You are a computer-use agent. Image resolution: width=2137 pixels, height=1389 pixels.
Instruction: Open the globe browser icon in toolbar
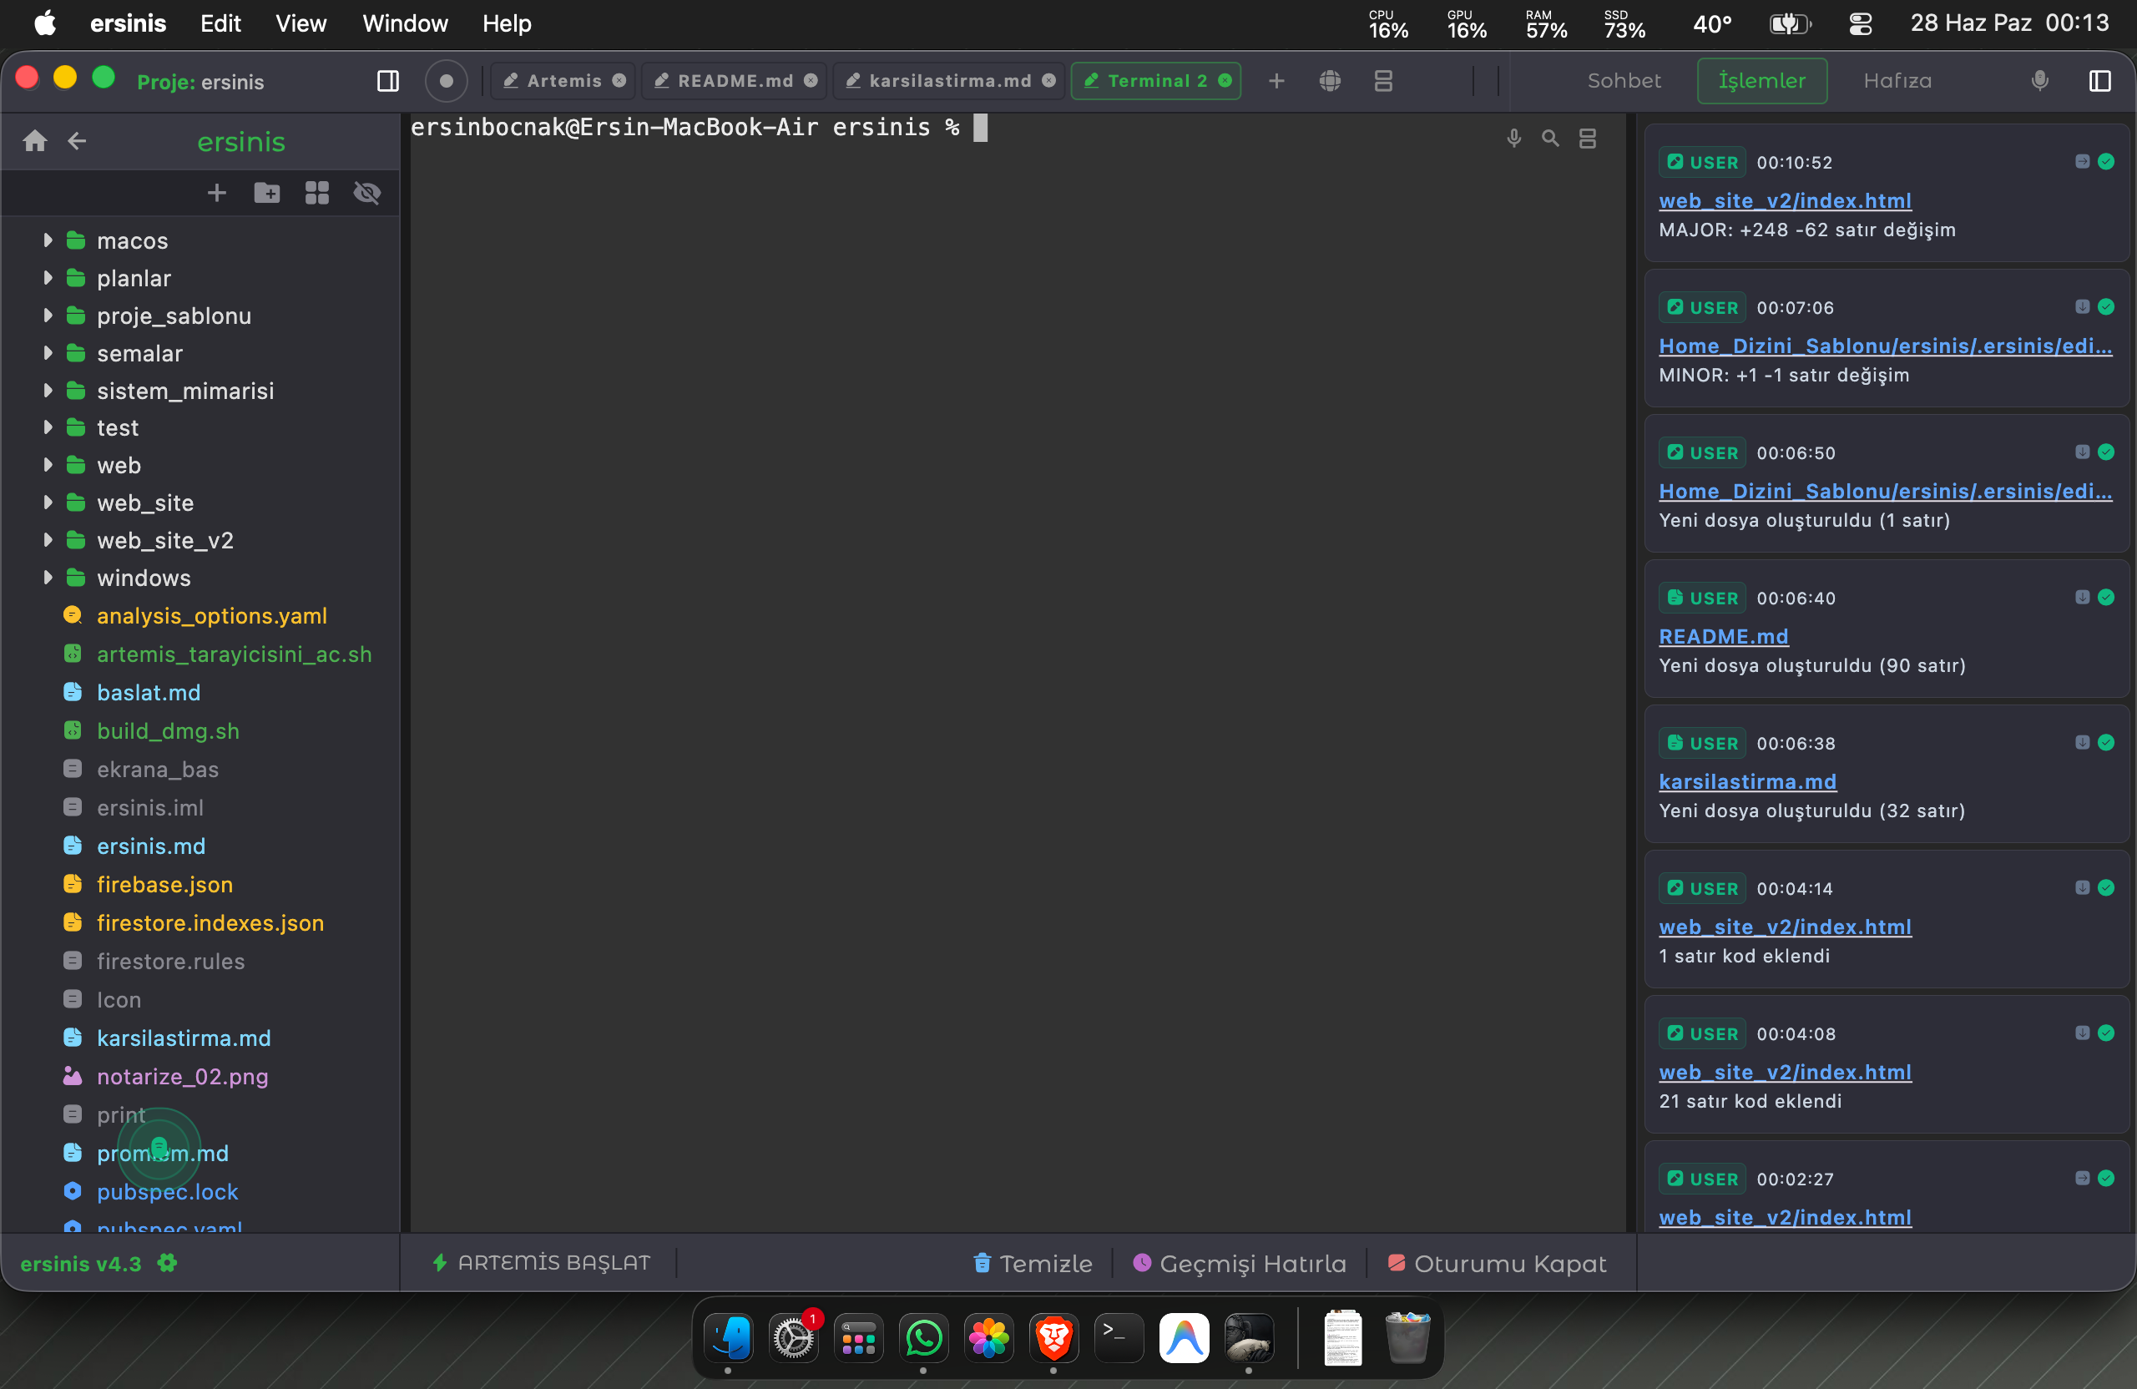tap(1330, 81)
